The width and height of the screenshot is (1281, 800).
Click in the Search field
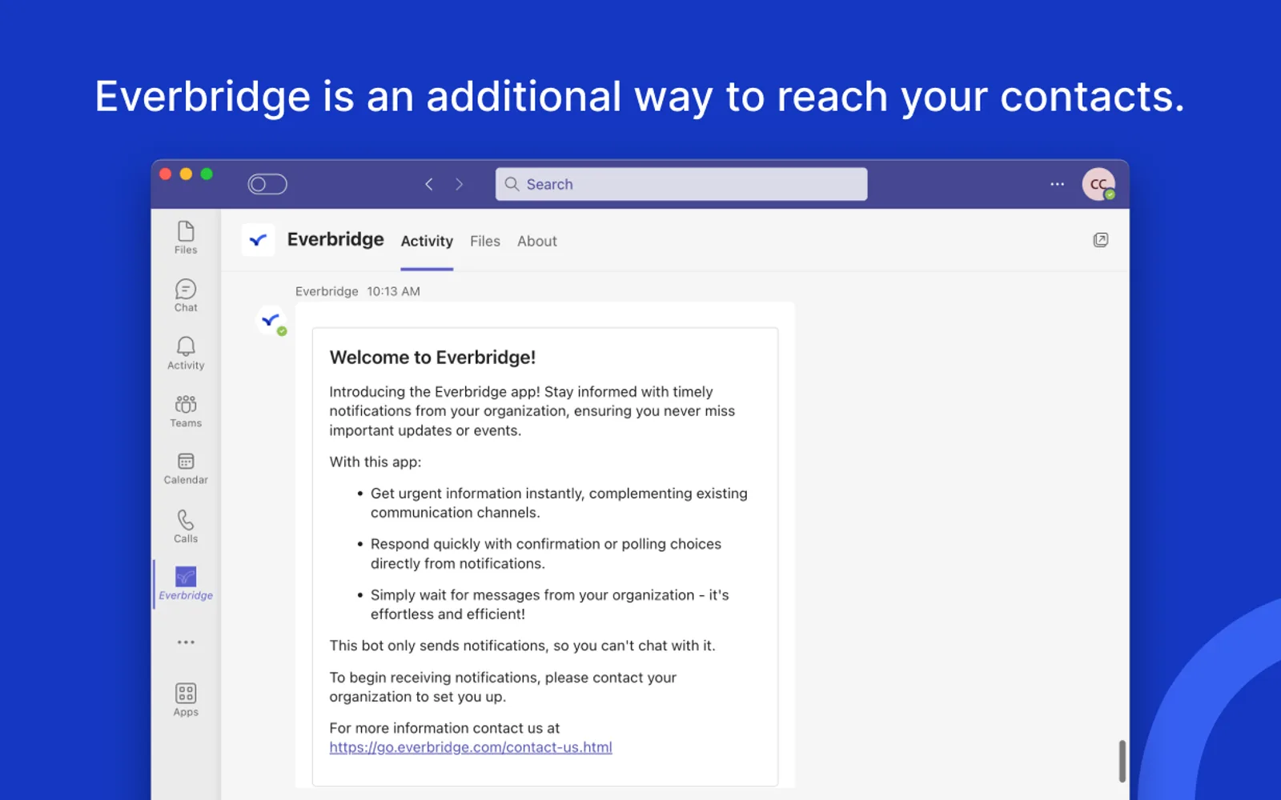tap(681, 184)
